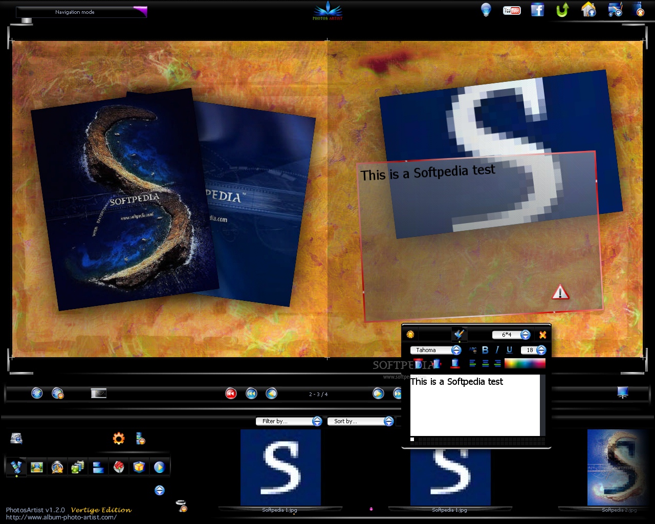Image resolution: width=655 pixels, height=524 pixels.
Task: Click in the text editor input area
Action: click(x=475, y=405)
